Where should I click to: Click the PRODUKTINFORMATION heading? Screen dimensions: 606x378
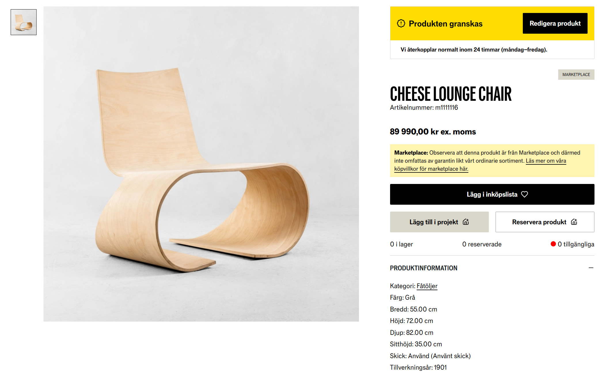pos(423,268)
